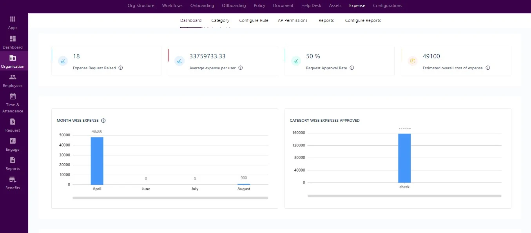Screen dimensions: 531x233
Task: Switch to the Configure Rule tab
Action: coord(254,20)
